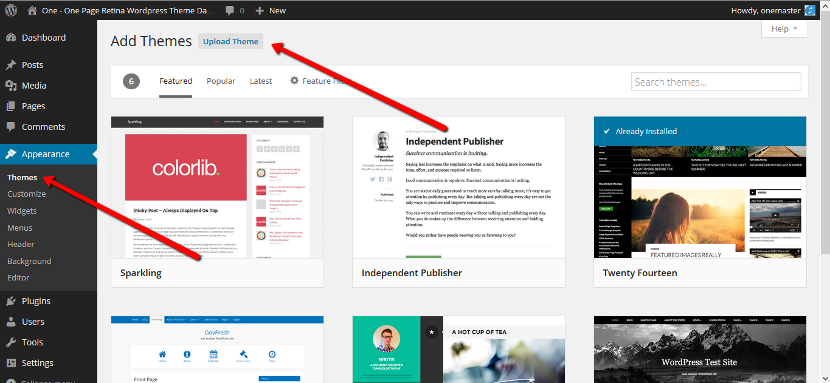
Task: Click the Media icon in sidebar
Action: tap(11, 86)
